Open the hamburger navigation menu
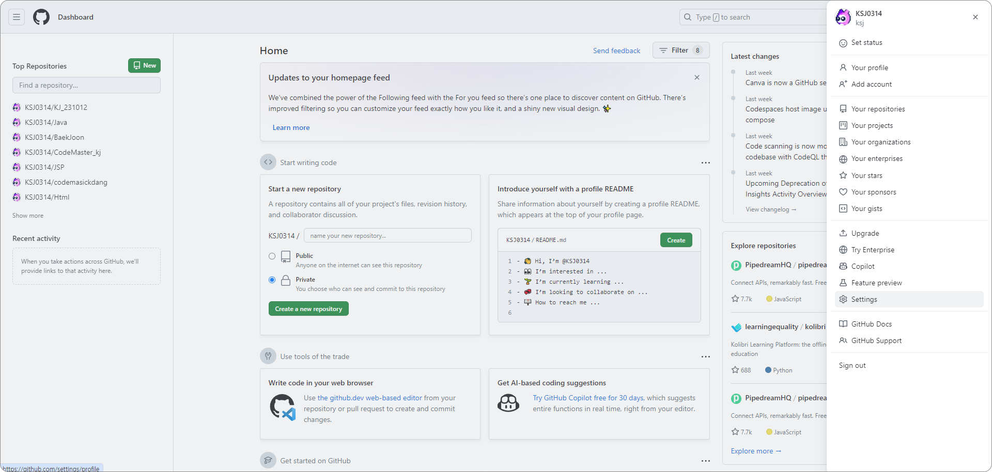The height and width of the screenshot is (472, 992). [17, 17]
